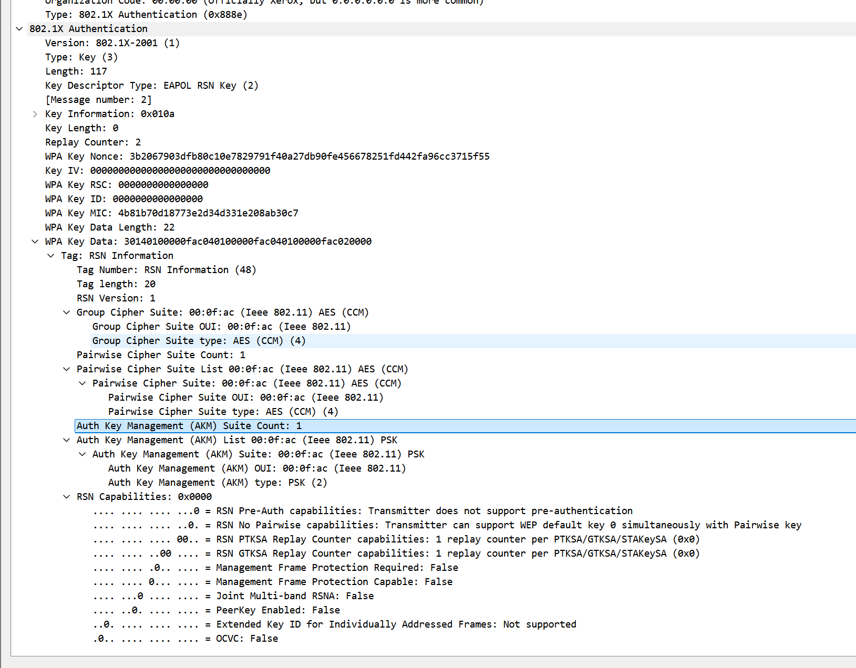Select the PeerKey Enabled: False row
The width and height of the screenshot is (856, 668).
(x=216, y=610)
